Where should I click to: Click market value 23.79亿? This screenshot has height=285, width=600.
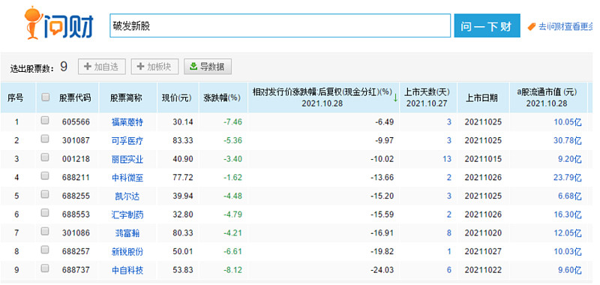[568, 178]
